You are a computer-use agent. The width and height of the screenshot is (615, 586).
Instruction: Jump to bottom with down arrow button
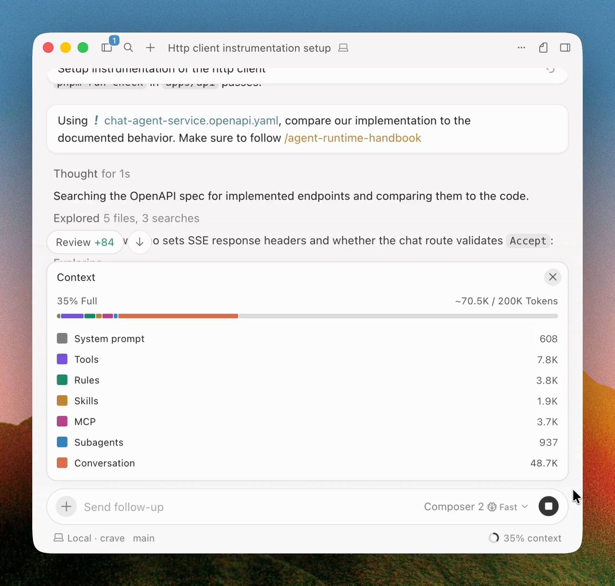139,242
